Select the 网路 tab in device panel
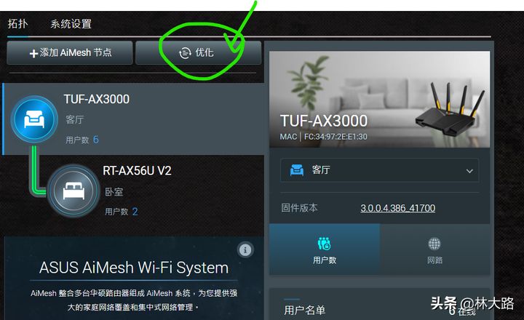 [x=434, y=249]
